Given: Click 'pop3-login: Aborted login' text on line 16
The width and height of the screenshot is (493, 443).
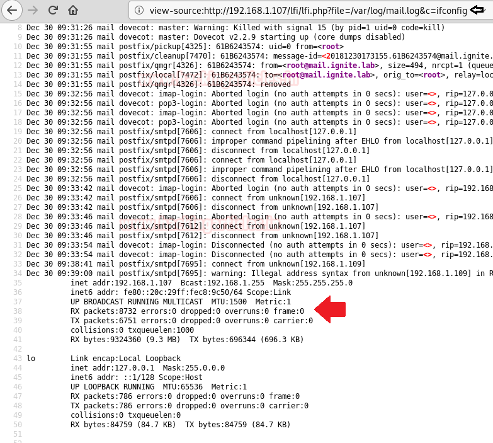Looking at the screenshot, I should click(213, 103).
